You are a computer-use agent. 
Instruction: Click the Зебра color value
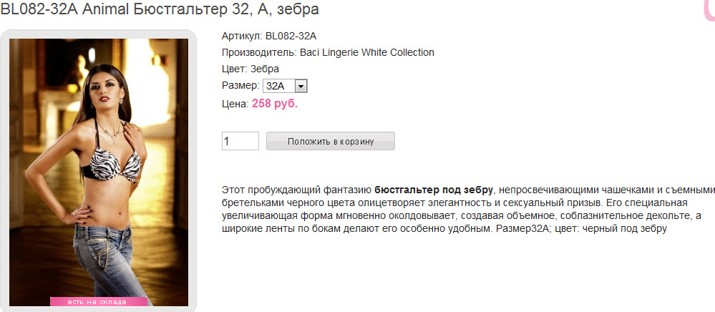[265, 69]
